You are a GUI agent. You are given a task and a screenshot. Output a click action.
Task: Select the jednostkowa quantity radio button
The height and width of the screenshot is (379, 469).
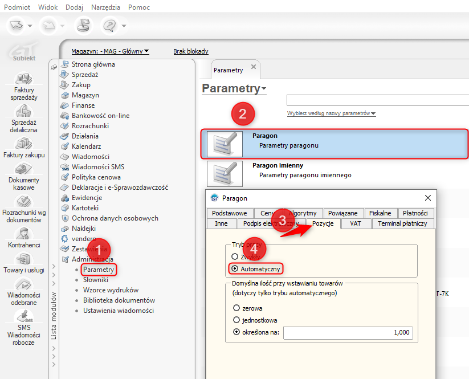(236, 320)
